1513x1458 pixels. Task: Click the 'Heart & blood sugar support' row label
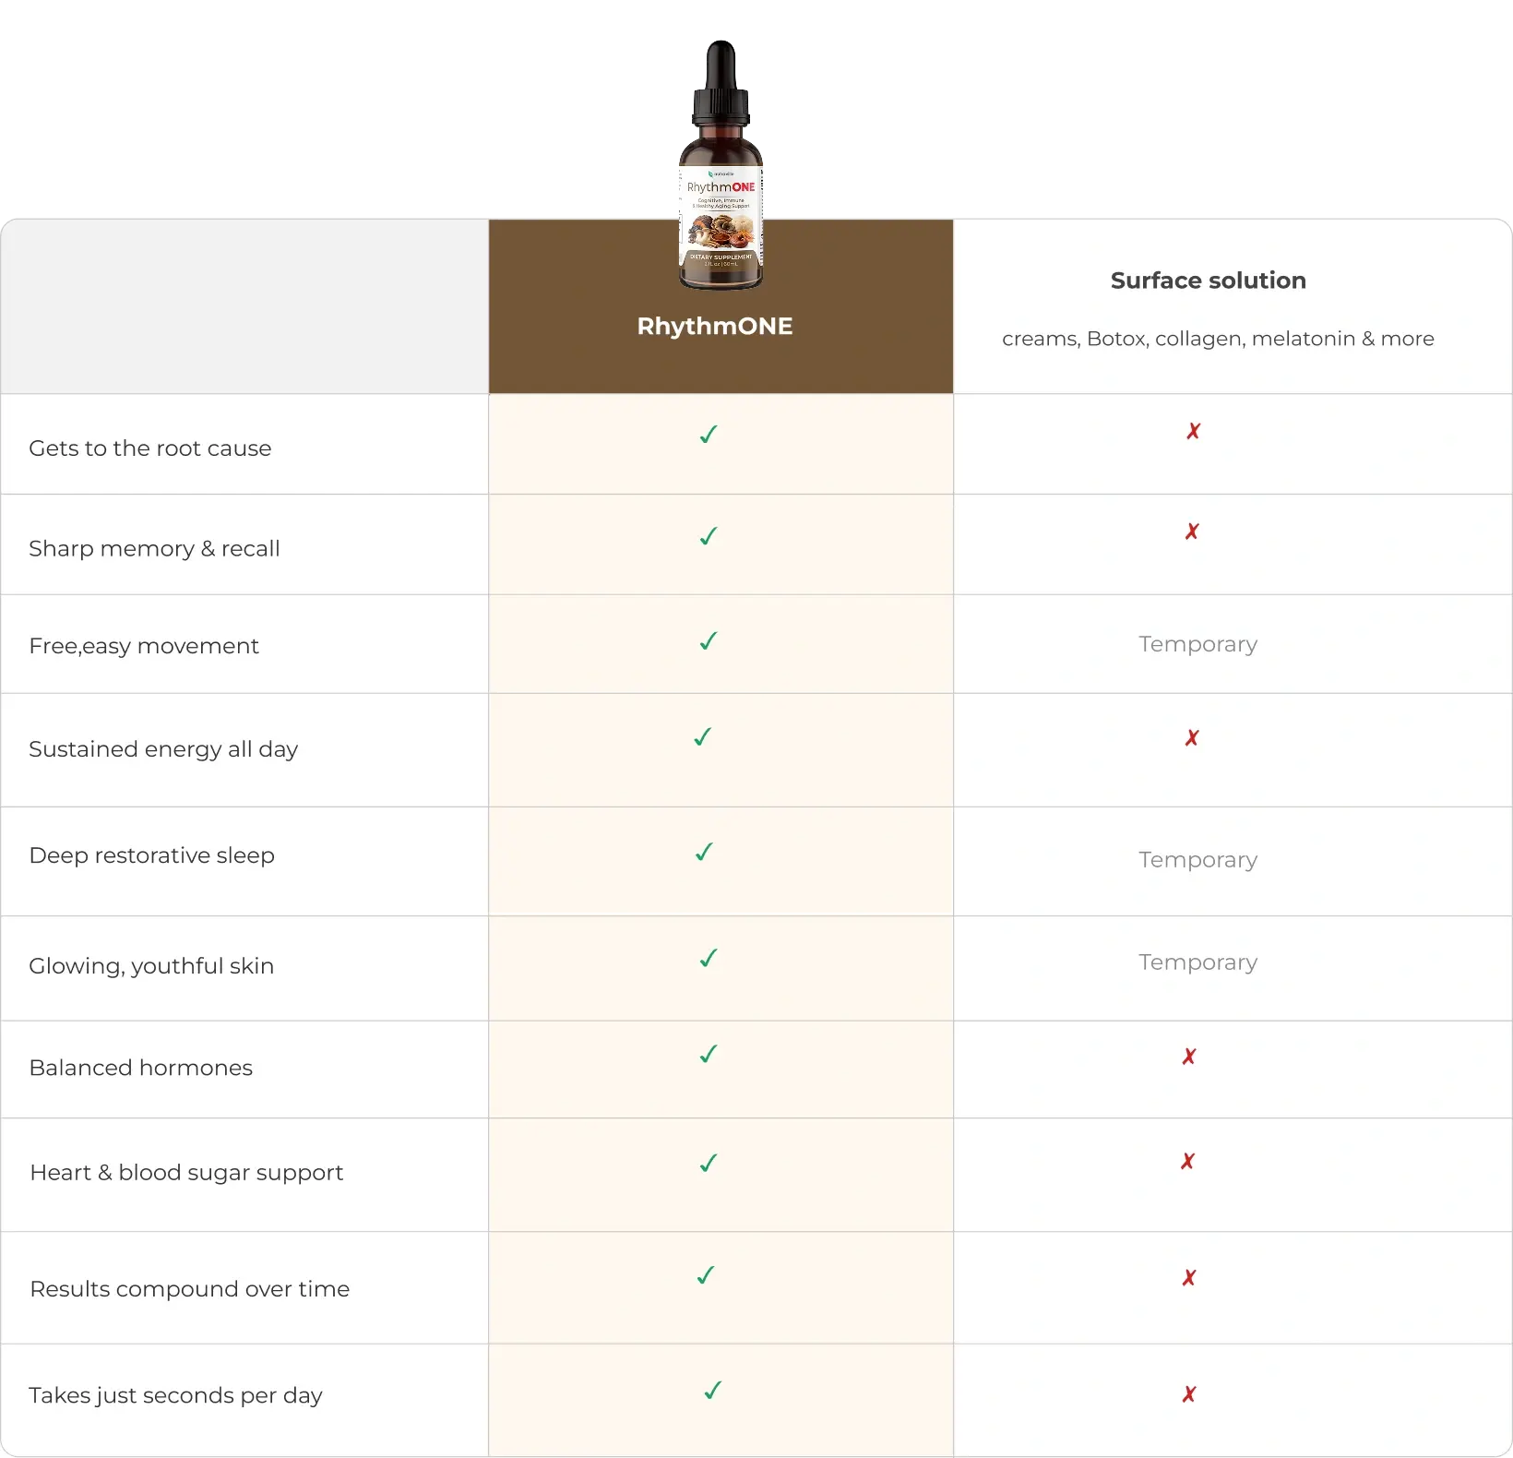(186, 1173)
